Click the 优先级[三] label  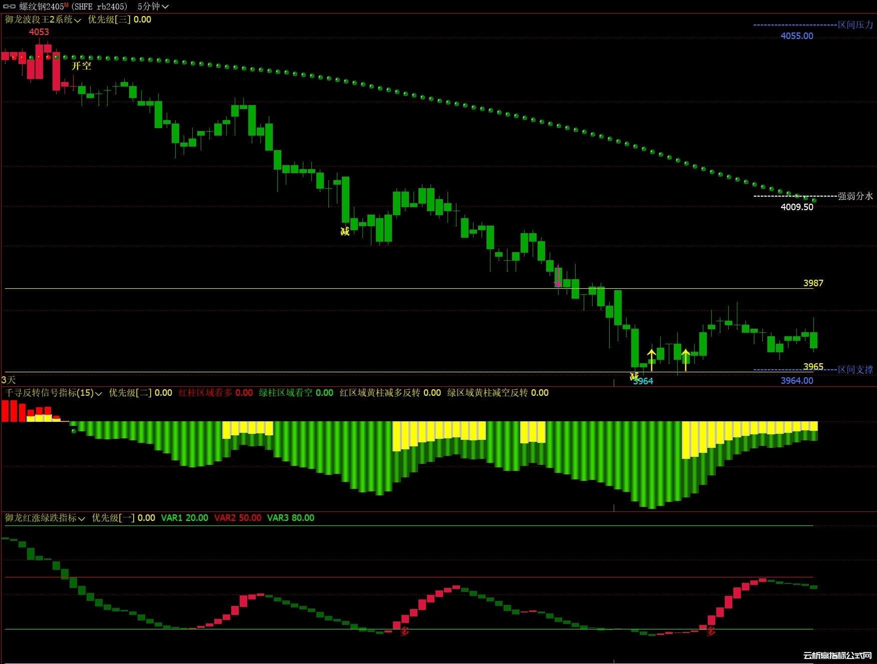coord(110,20)
